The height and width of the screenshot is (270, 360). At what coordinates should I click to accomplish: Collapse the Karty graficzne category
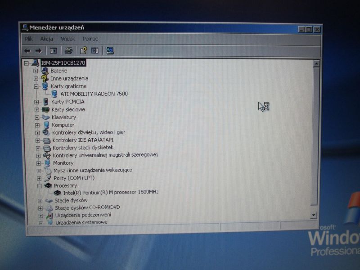point(36,86)
